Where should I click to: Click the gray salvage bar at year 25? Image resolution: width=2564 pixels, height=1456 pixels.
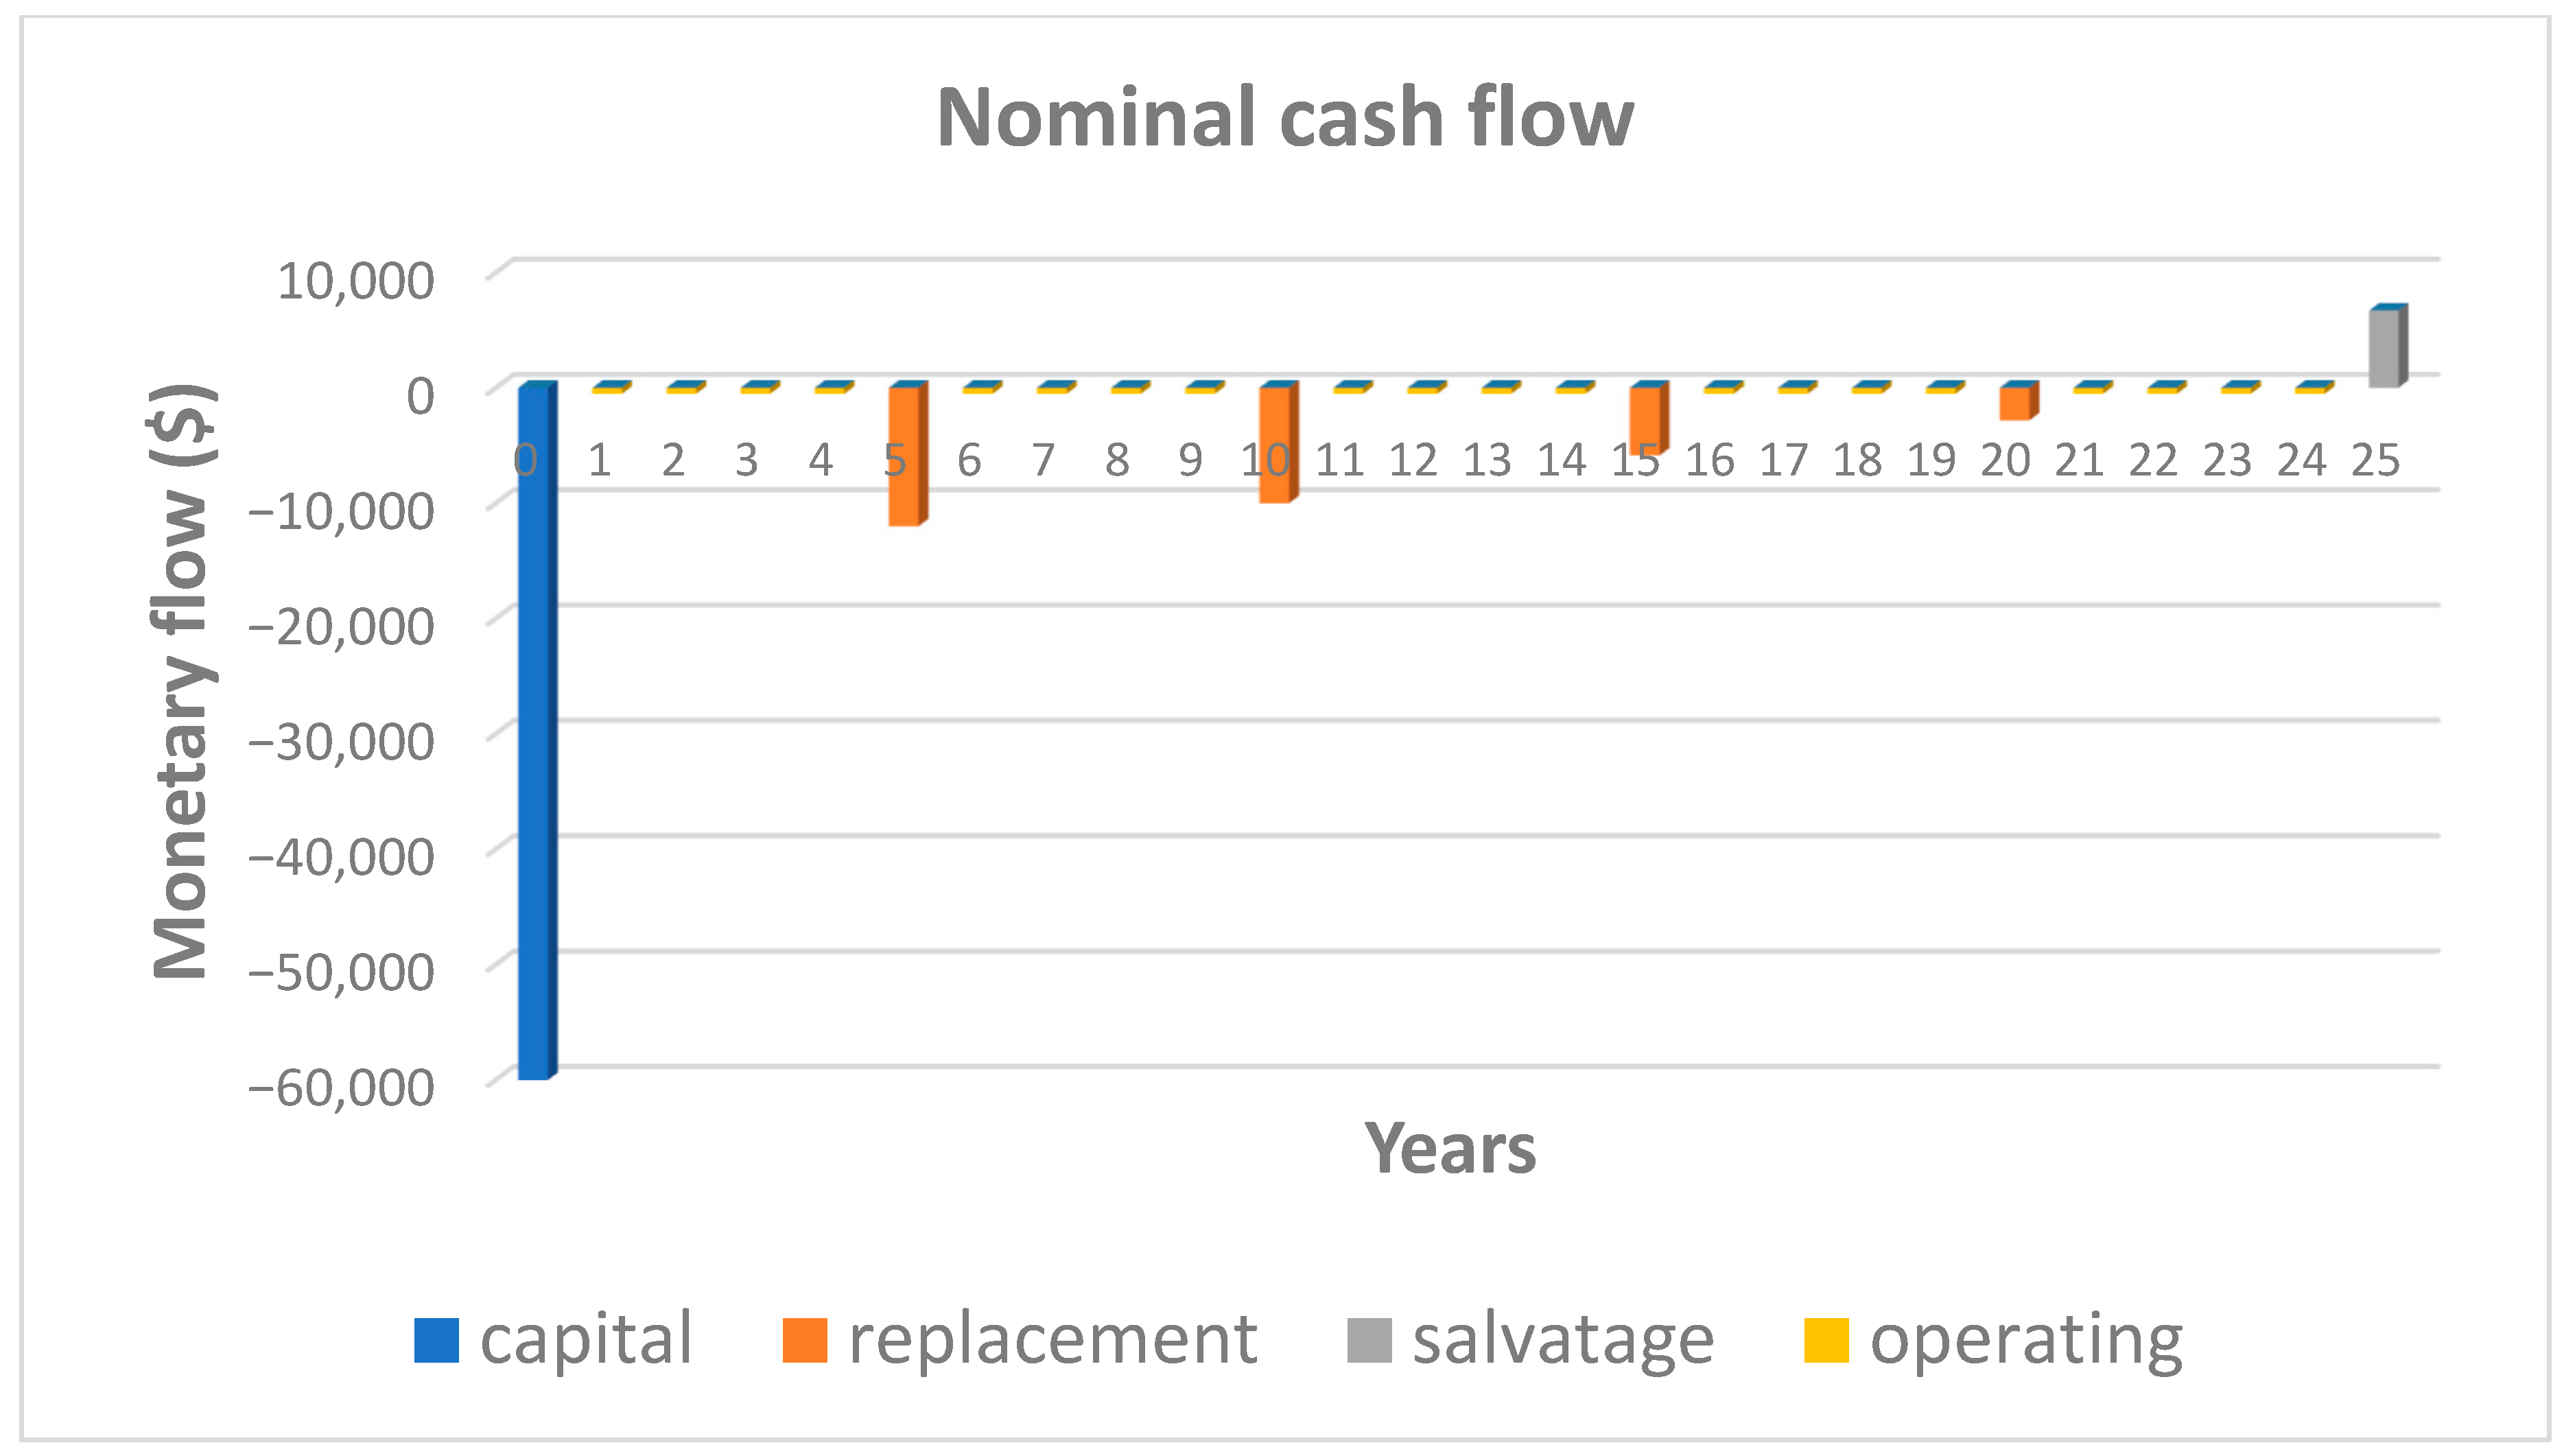point(2384,347)
